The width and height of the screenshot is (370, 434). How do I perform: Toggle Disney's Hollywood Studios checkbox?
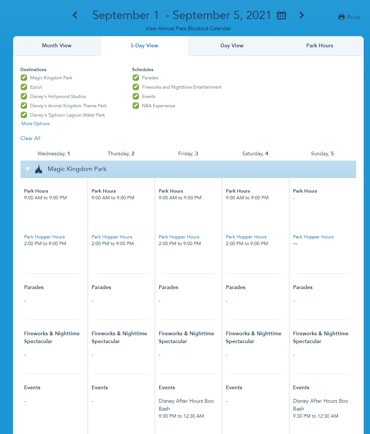[x=24, y=96]
